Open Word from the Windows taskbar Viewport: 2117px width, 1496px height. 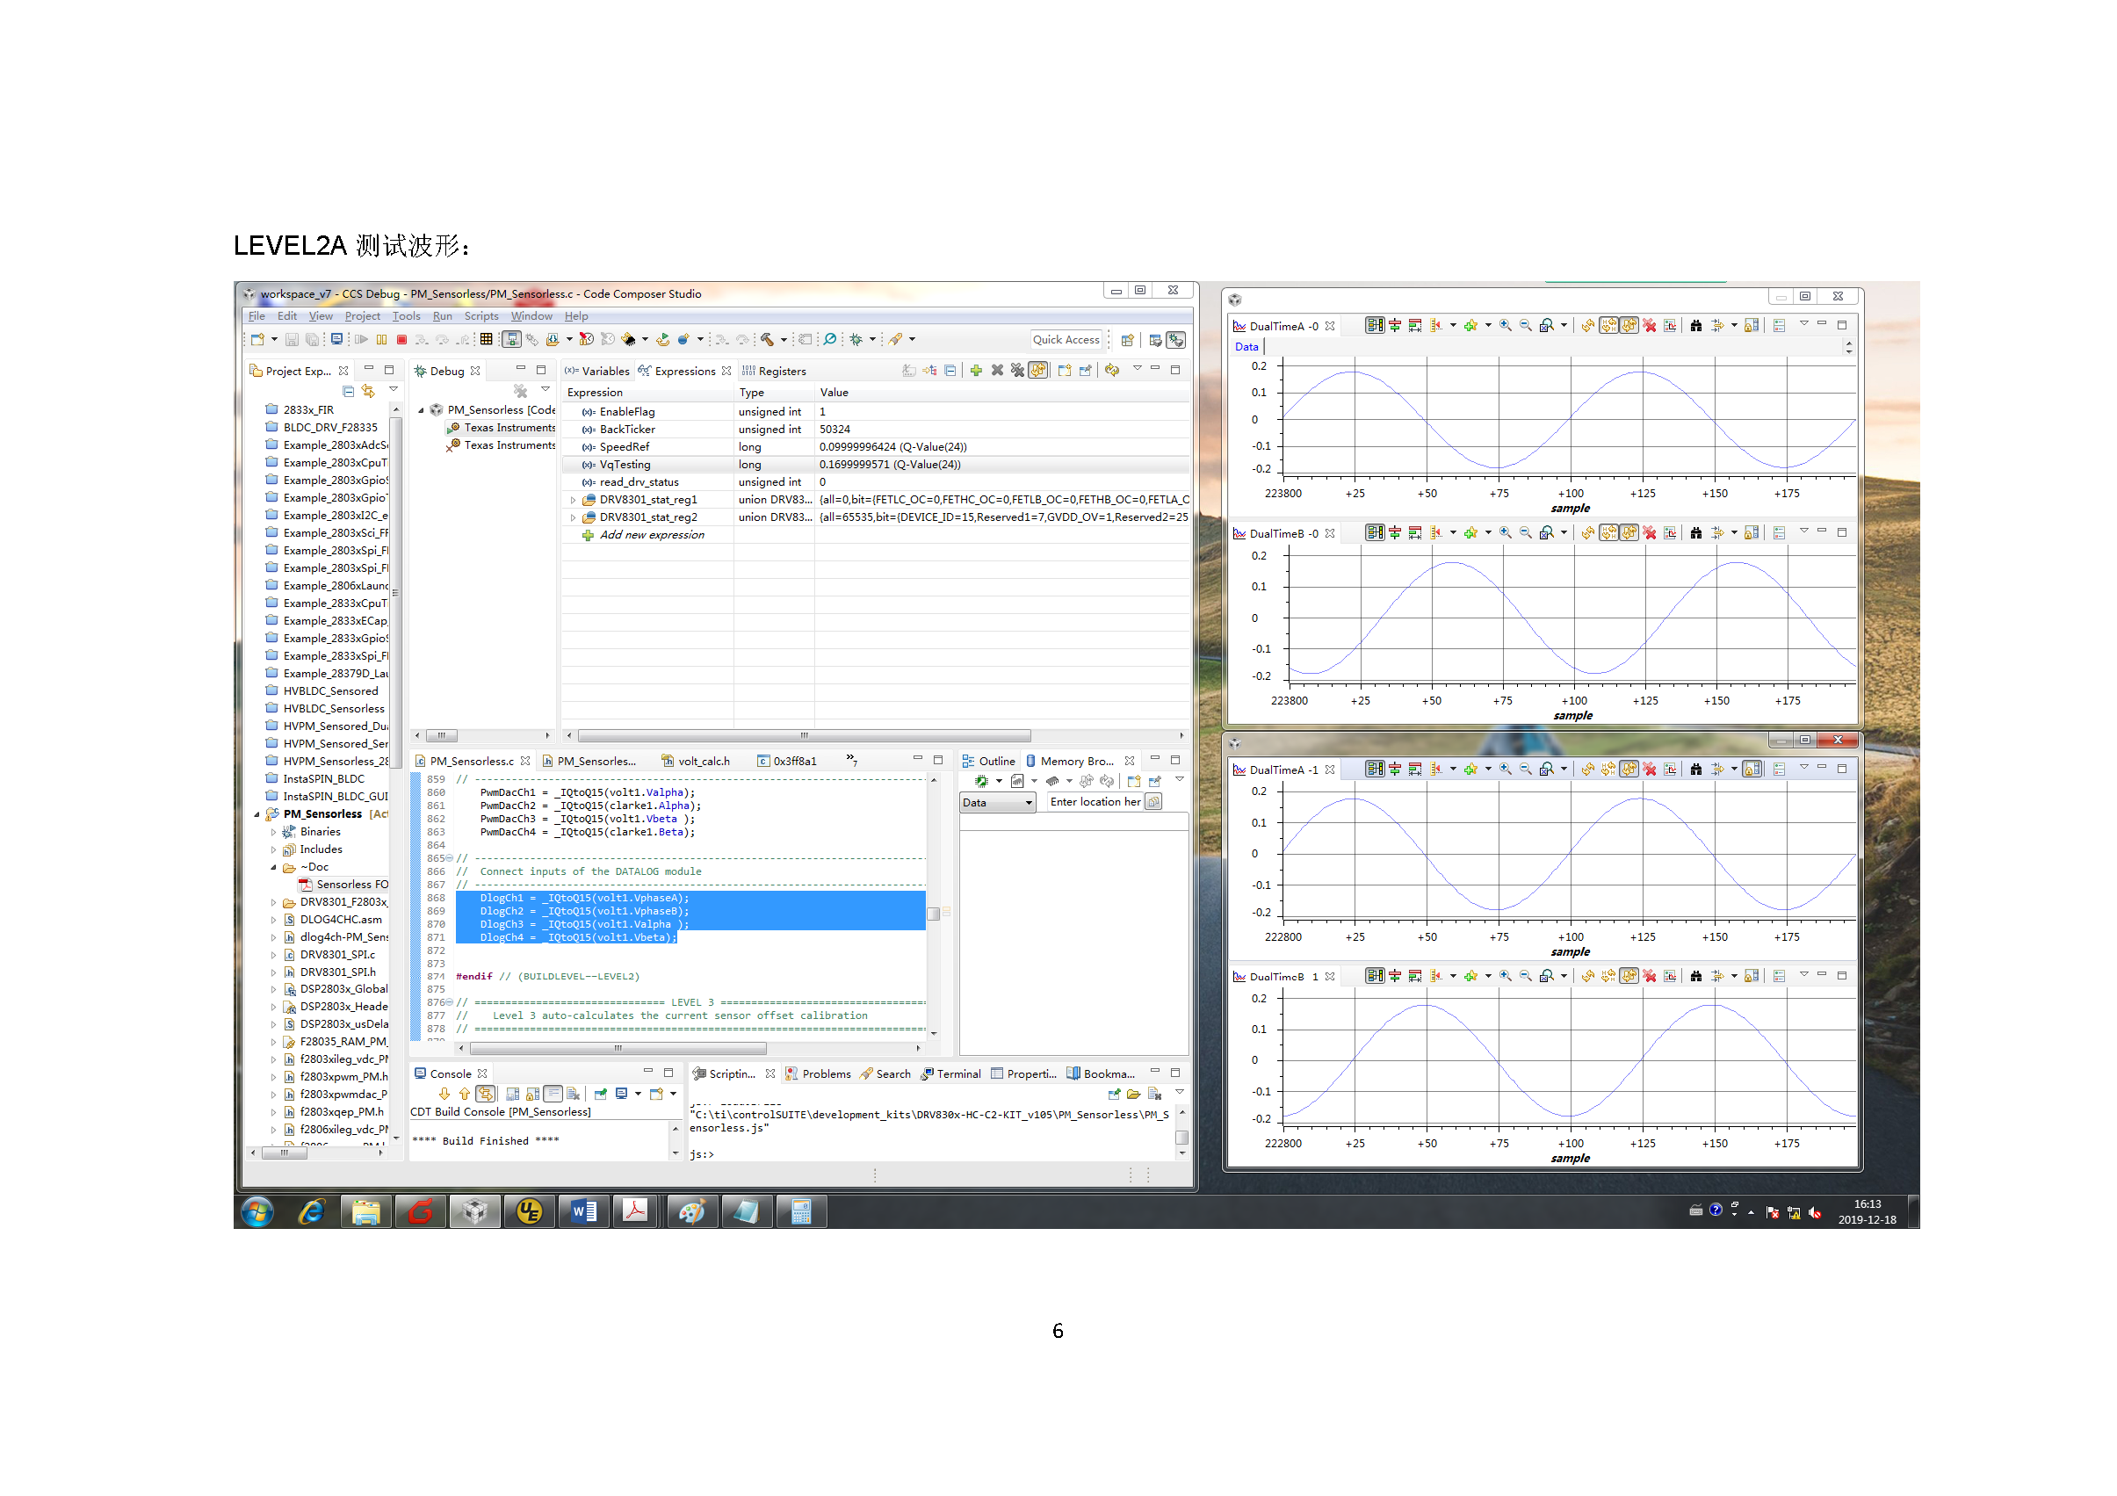coord(583,1211)
